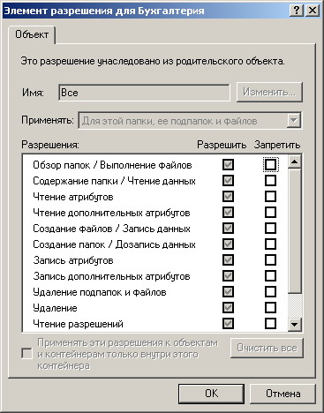Close the permission entry dialog
Image resolution: width=324 pixels, height=413 pixels.
click(312, 11)
